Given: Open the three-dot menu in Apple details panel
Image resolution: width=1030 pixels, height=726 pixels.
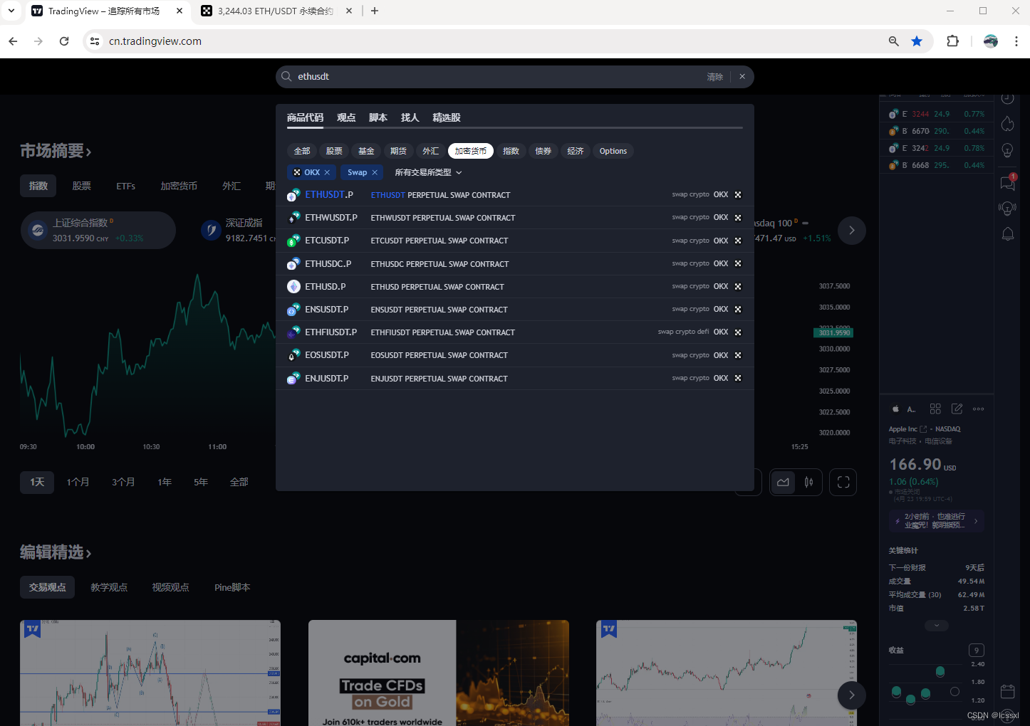Looking at the screenshot, I should (978, 409).
